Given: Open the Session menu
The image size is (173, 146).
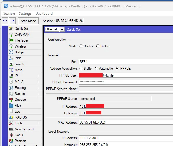Looking at the screenshot, I should tap(9, 14).
